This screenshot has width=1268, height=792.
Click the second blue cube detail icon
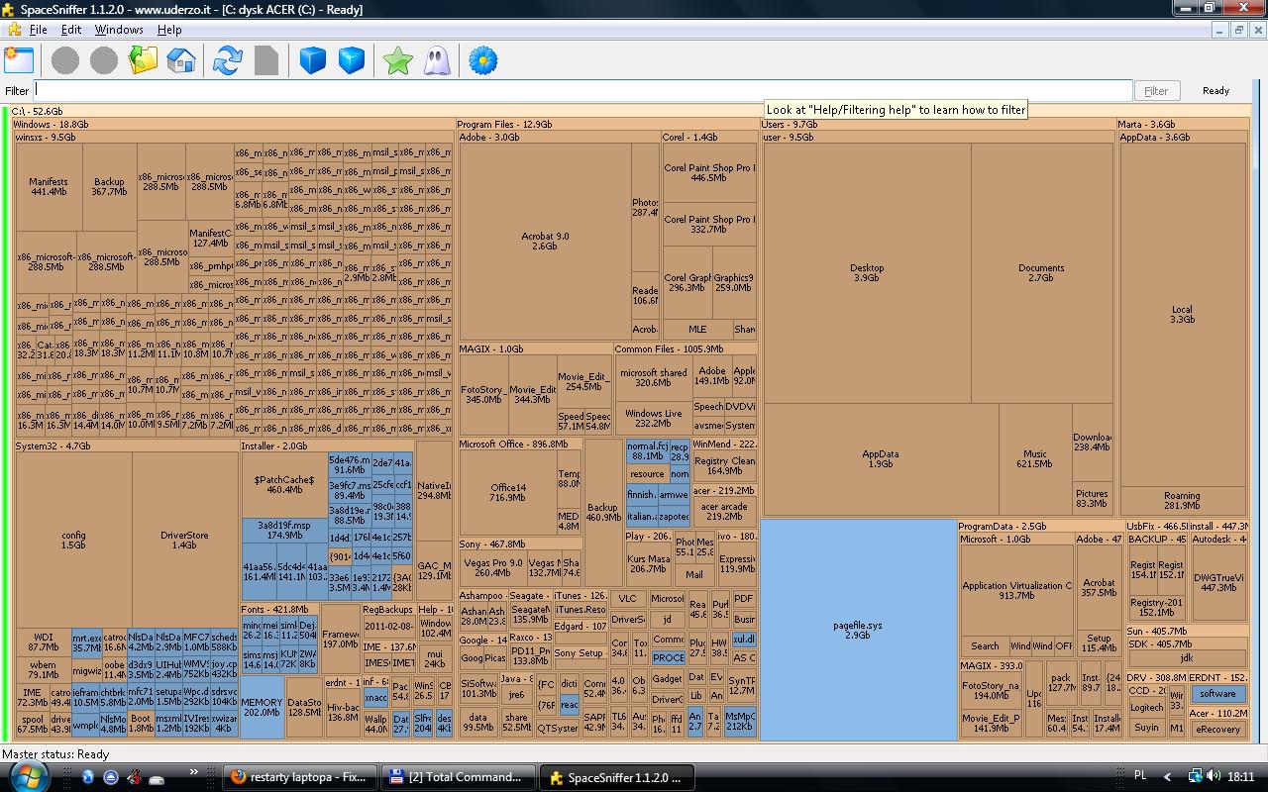coord(352,60)
